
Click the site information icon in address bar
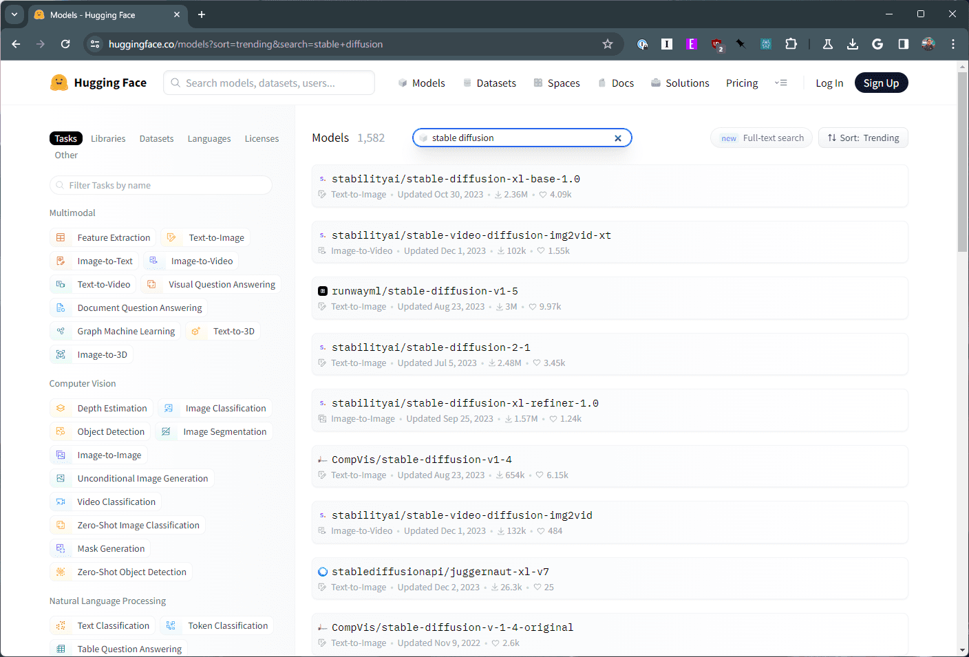(96, 44)
